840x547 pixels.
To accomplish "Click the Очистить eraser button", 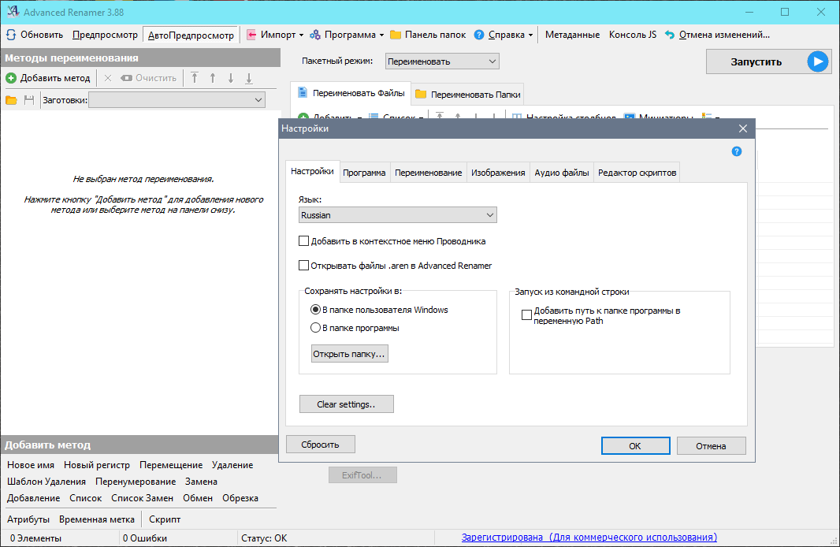I will tap(148, 78).
